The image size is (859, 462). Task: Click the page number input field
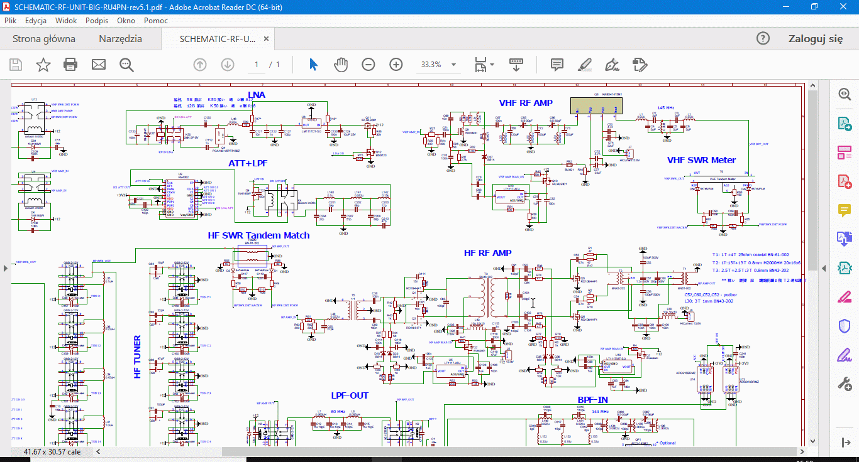[256, 65]
